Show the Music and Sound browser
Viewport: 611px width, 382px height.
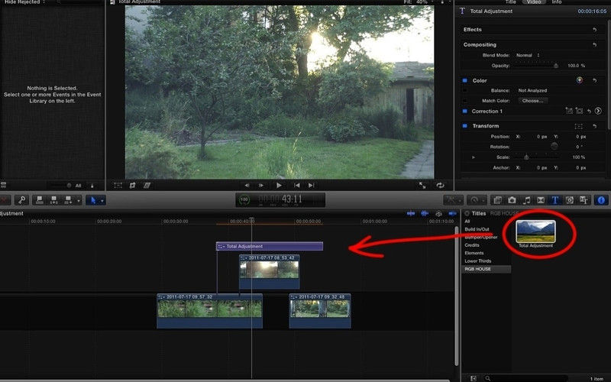tap(526, 200)
